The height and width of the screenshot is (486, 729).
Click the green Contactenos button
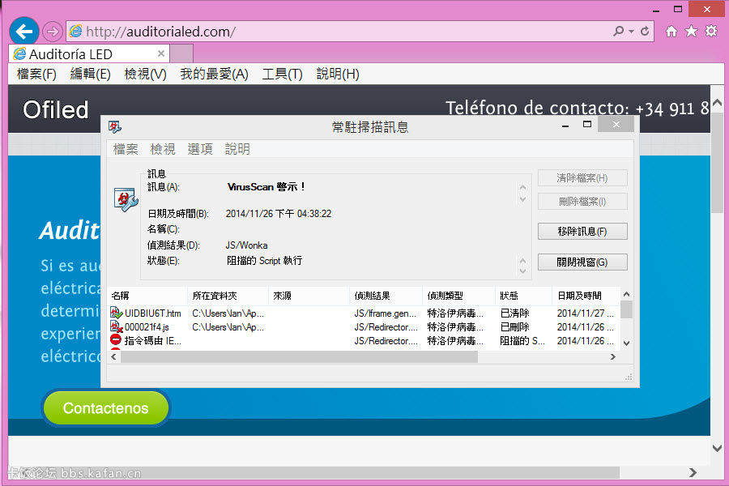[x=106, y=408]
